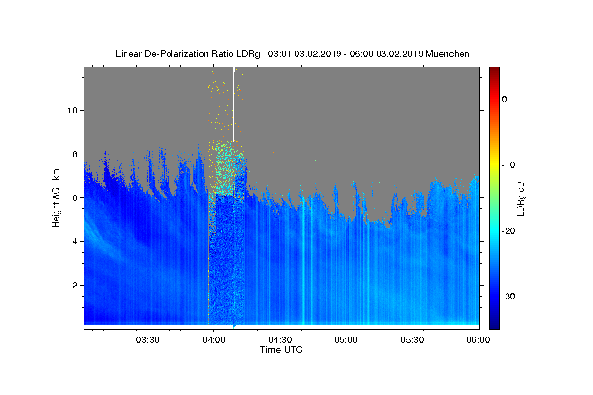This screenshot has width=593, height=395.
Task: Click the 'LDRg dB' colorbar label
Action: pyautogui.click(x=520, y=198)
